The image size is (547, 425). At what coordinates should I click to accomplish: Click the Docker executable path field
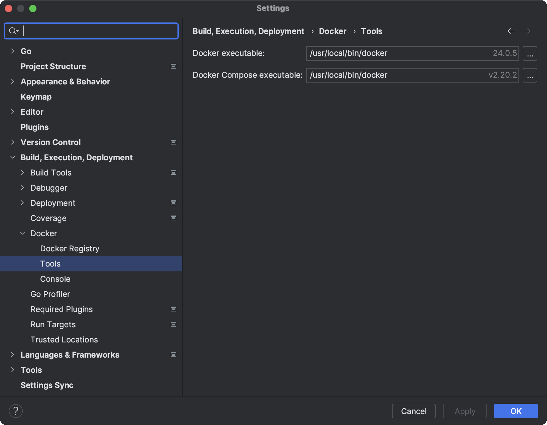tap(412, 53)
